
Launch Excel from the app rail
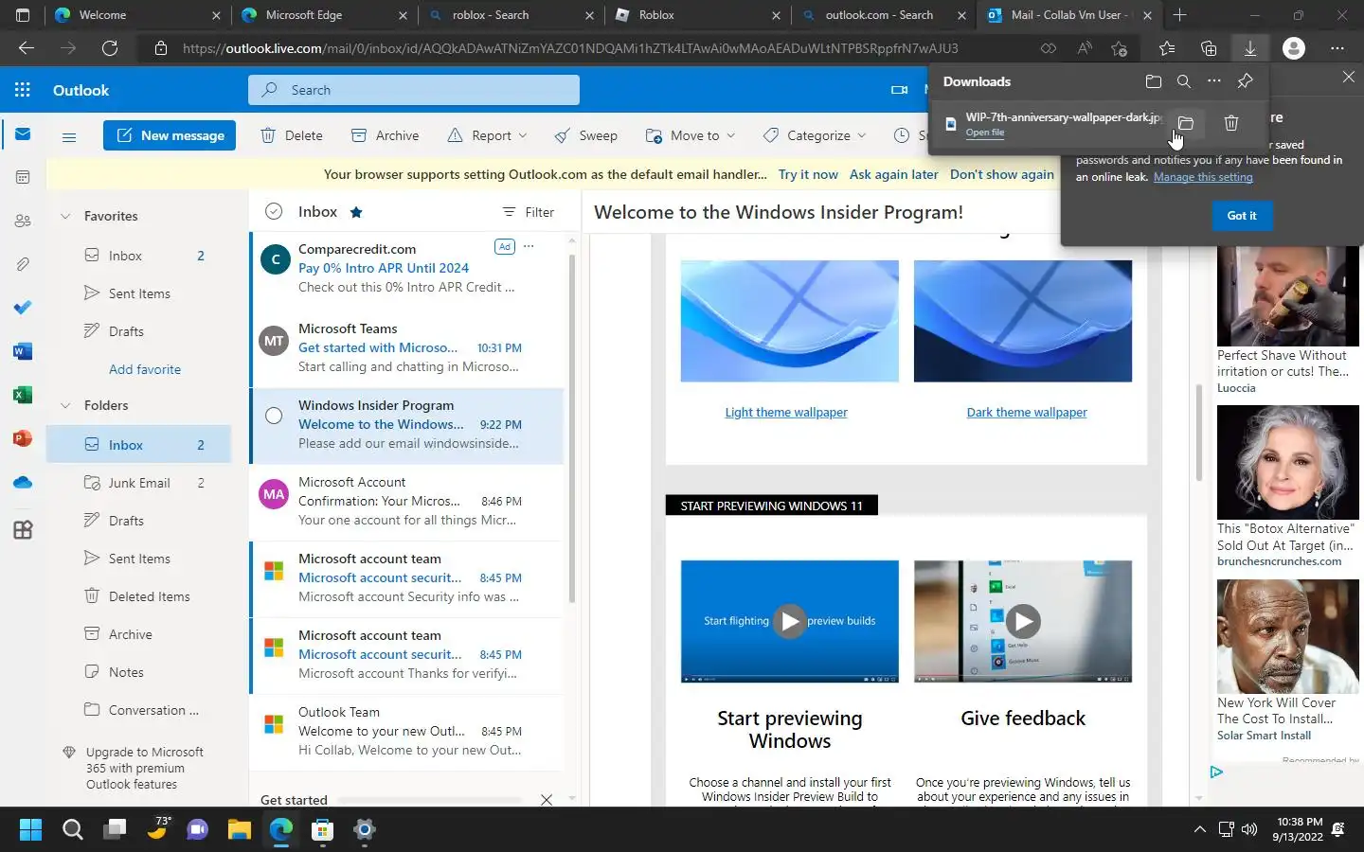(23, 395)
